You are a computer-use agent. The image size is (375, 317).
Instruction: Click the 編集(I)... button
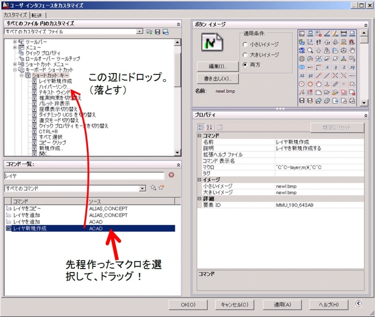tap(217, 66)
